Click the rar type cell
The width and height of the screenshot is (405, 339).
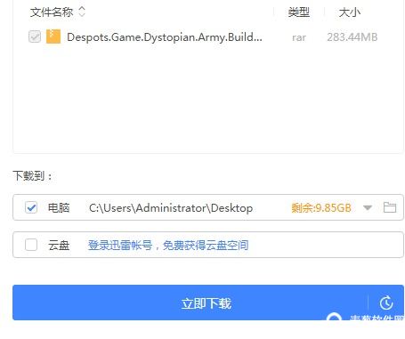[x=299, y=37]
